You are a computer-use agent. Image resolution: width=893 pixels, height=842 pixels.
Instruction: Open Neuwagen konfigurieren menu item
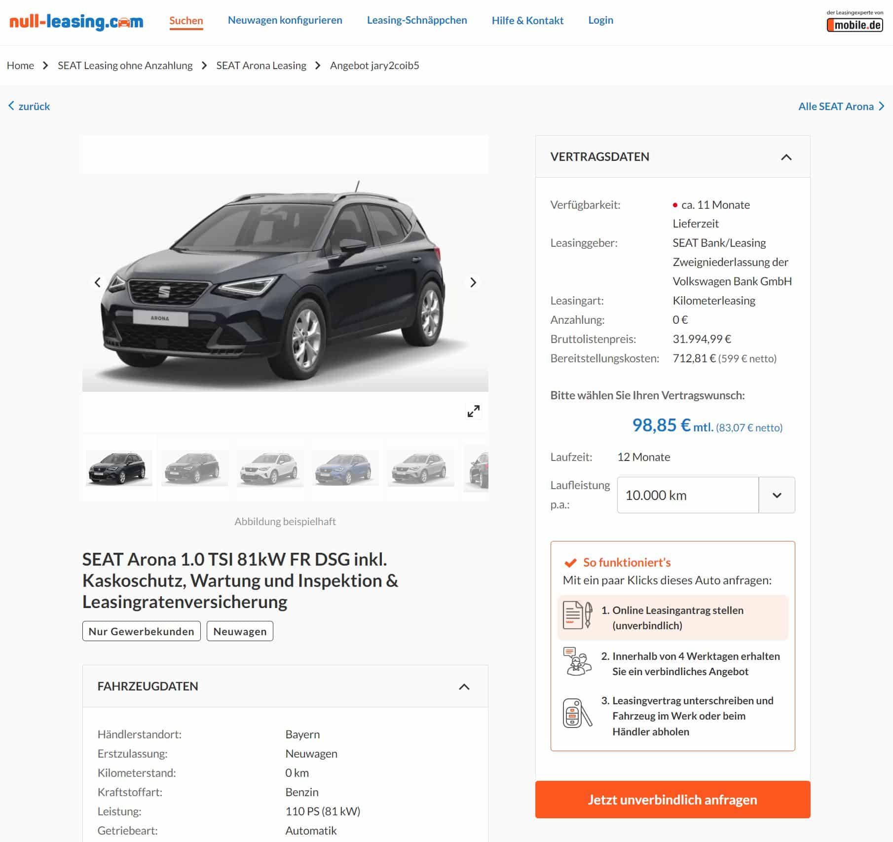click(285, 20)
